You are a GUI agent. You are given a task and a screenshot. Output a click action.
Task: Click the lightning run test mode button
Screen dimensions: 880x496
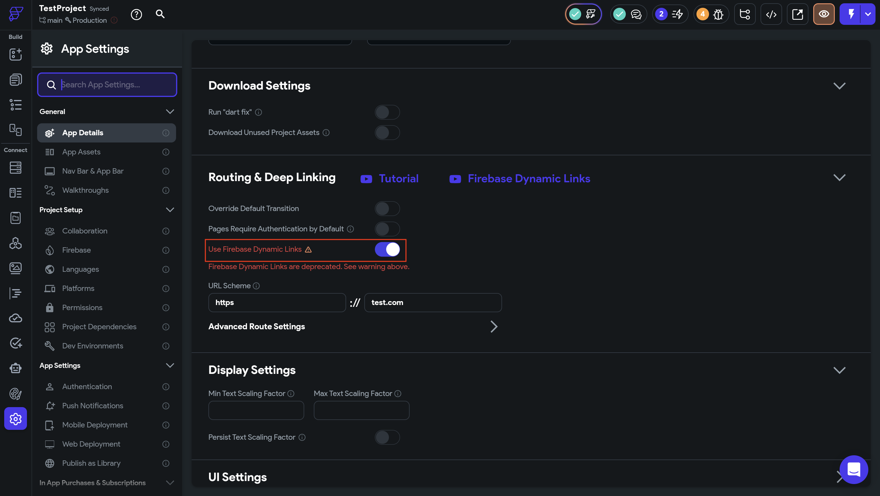tap(851, 14)
